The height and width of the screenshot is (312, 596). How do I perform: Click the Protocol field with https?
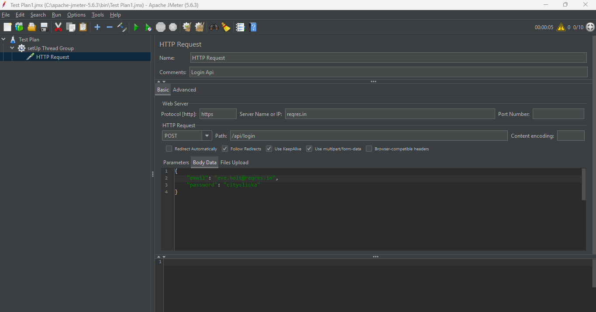point(218,114)
